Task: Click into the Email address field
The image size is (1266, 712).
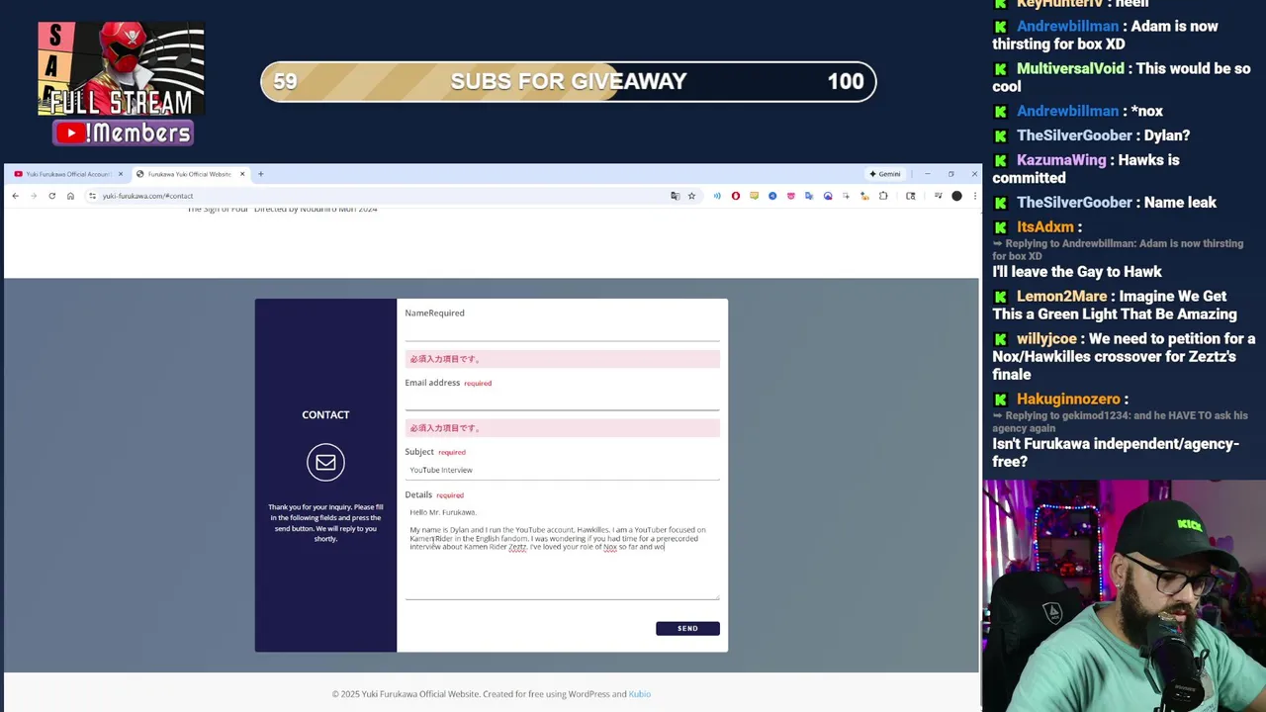Action: (562, 400)
